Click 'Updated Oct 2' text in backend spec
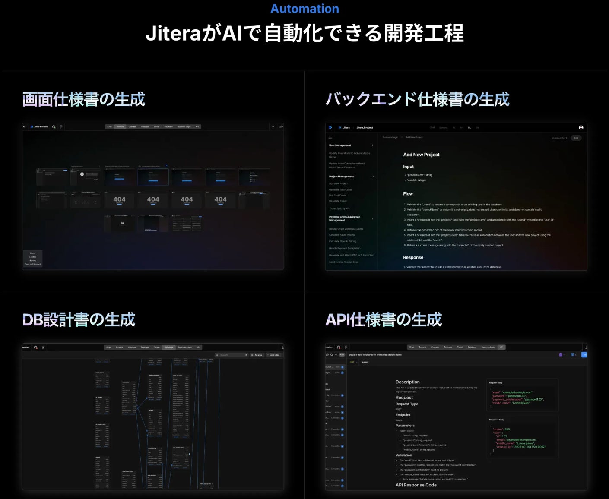This screenshot has height=499, width=609. 559,138
